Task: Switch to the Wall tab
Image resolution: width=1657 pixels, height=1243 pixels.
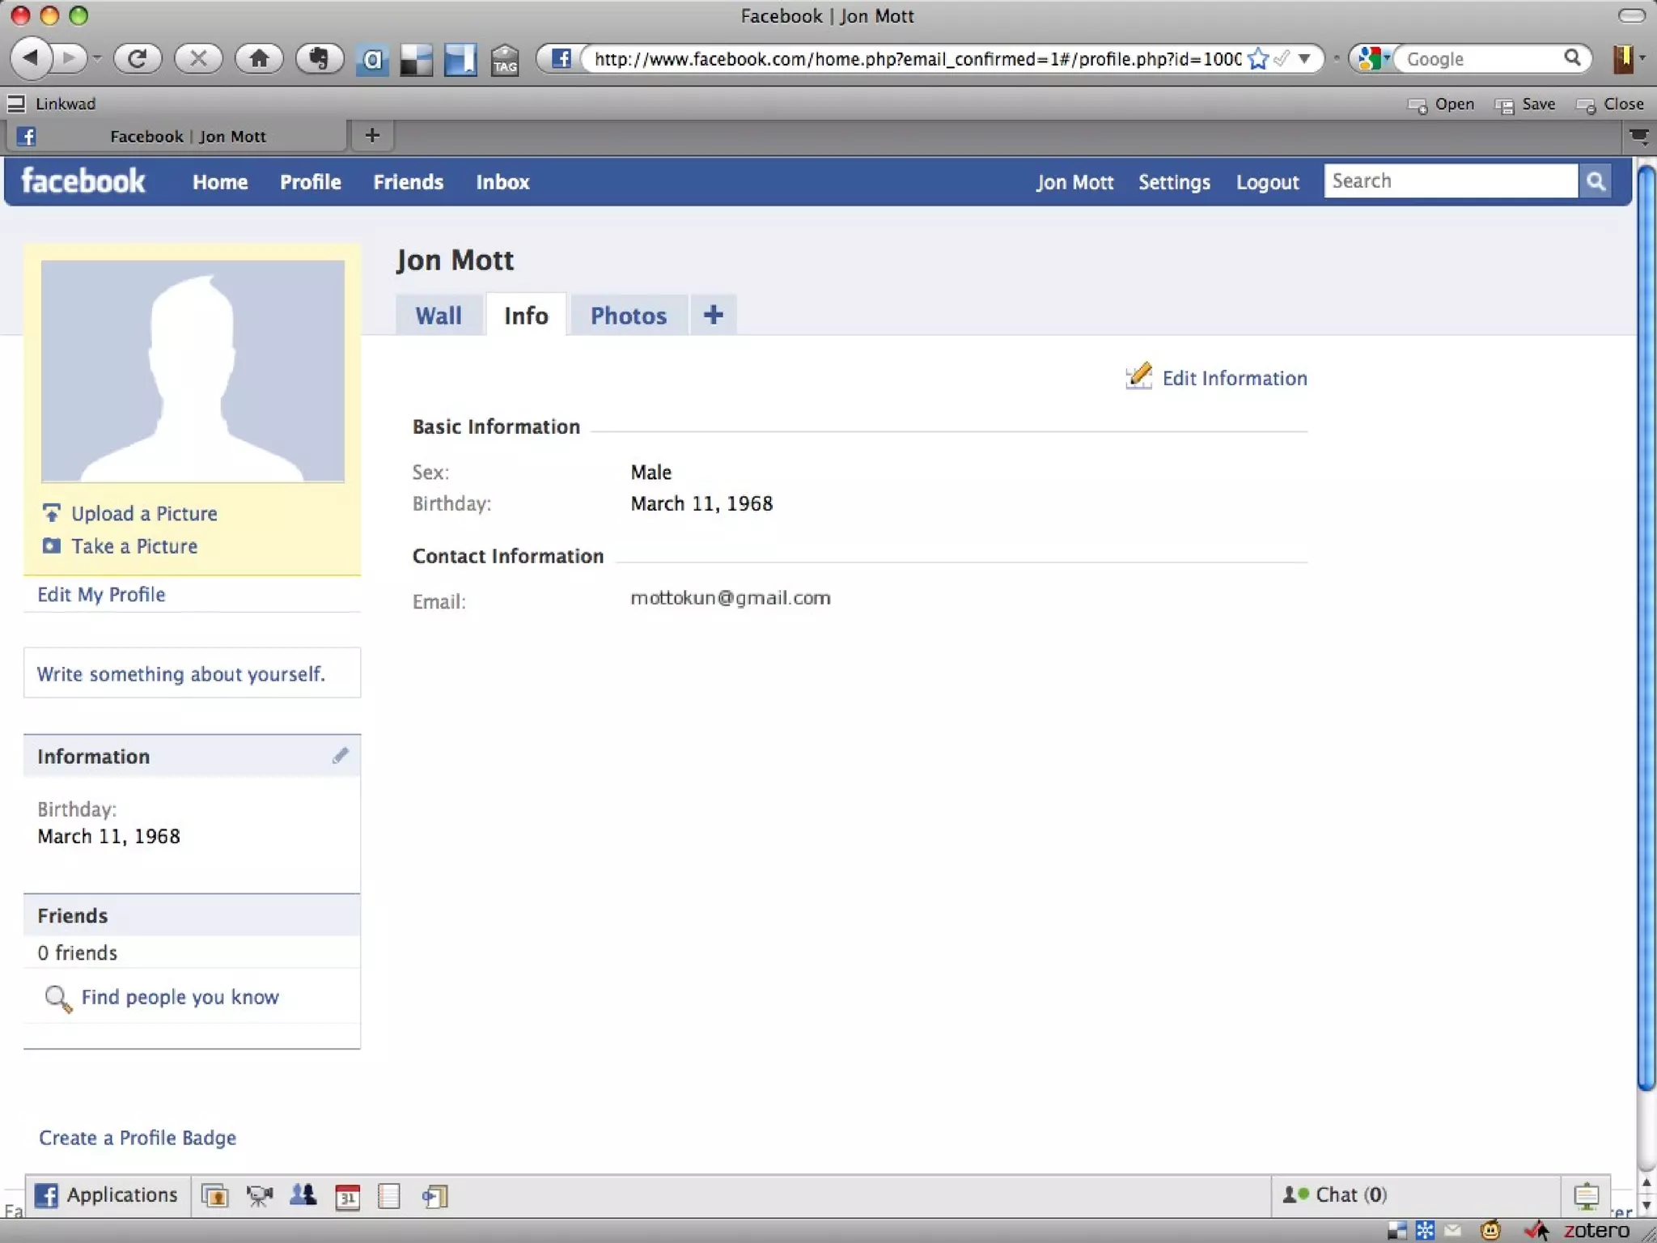Action: click(x=439, y=316)
